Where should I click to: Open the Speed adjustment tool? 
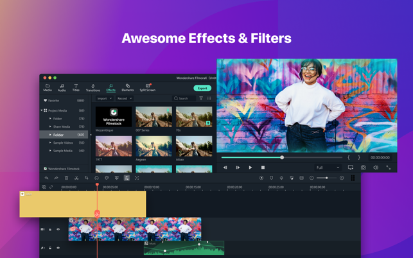coord(96,178)
